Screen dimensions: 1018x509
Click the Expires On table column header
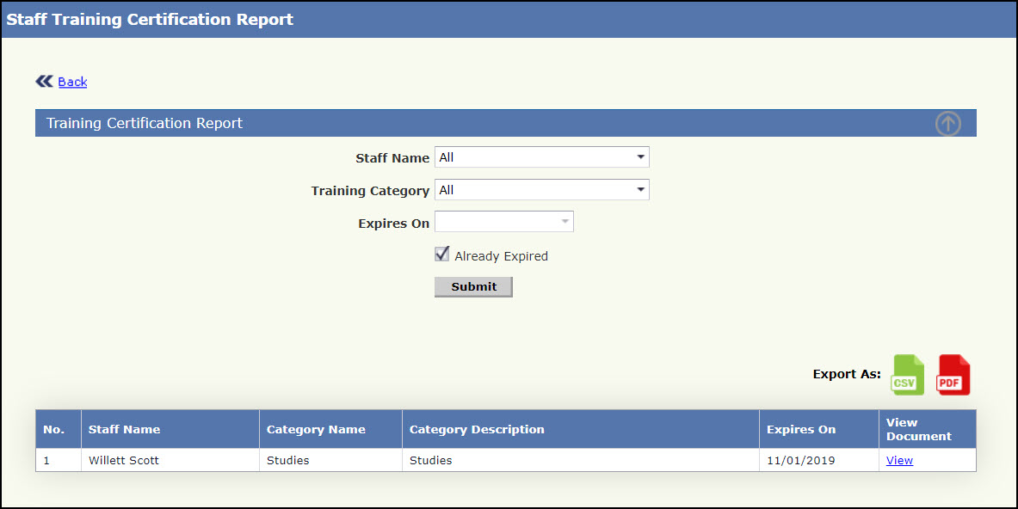801,429
